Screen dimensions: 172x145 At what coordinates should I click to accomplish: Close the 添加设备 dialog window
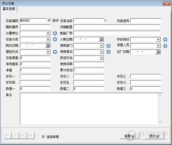coord(167,3)
